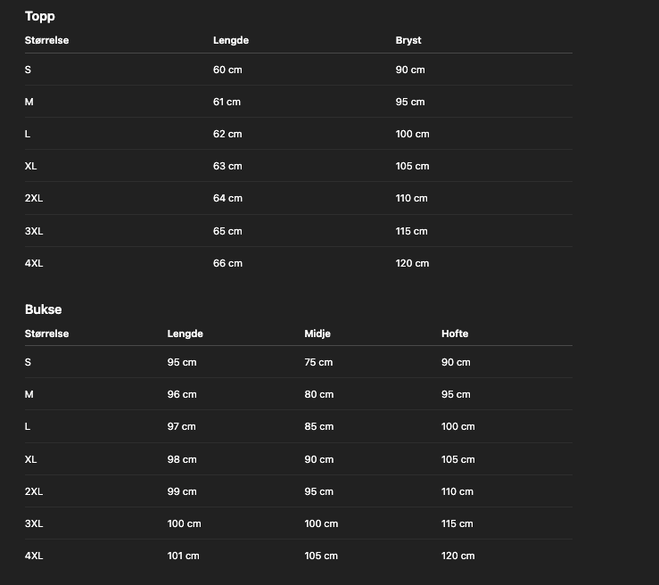The image size is (659, 585).
Task: Click the Lengde header in Topp table
Action: pos(231,40)
